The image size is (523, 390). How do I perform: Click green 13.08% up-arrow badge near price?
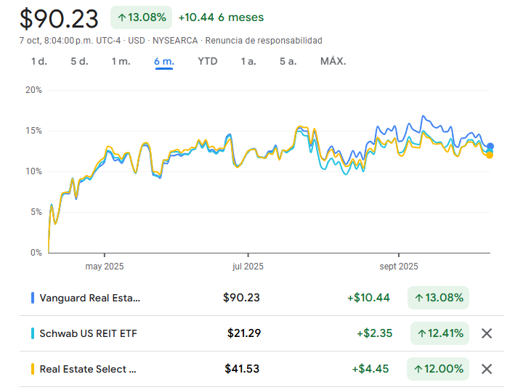click(141, 17)
